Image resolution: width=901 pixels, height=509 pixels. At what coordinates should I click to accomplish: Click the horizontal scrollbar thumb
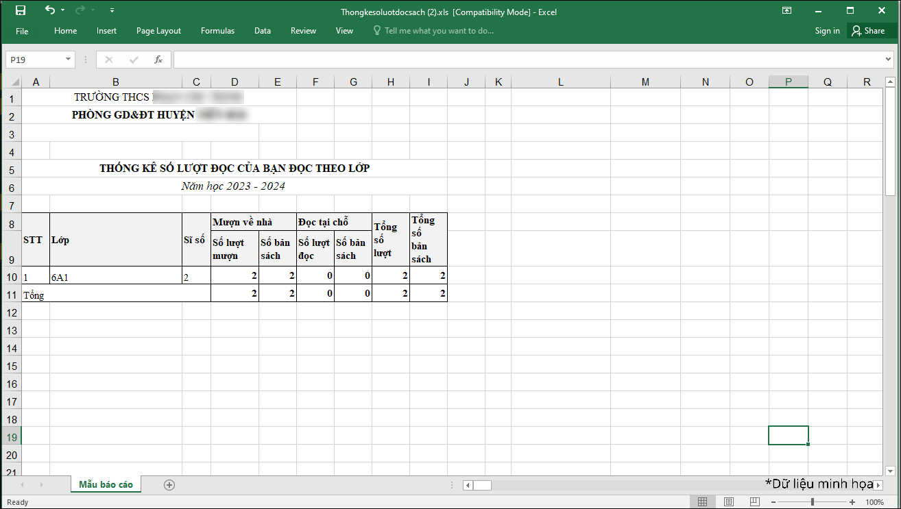483,485
